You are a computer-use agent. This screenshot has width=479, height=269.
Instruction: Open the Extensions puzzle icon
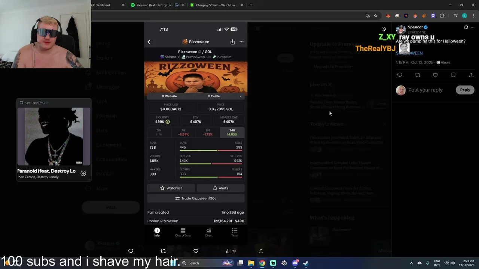tap(442, 16)
